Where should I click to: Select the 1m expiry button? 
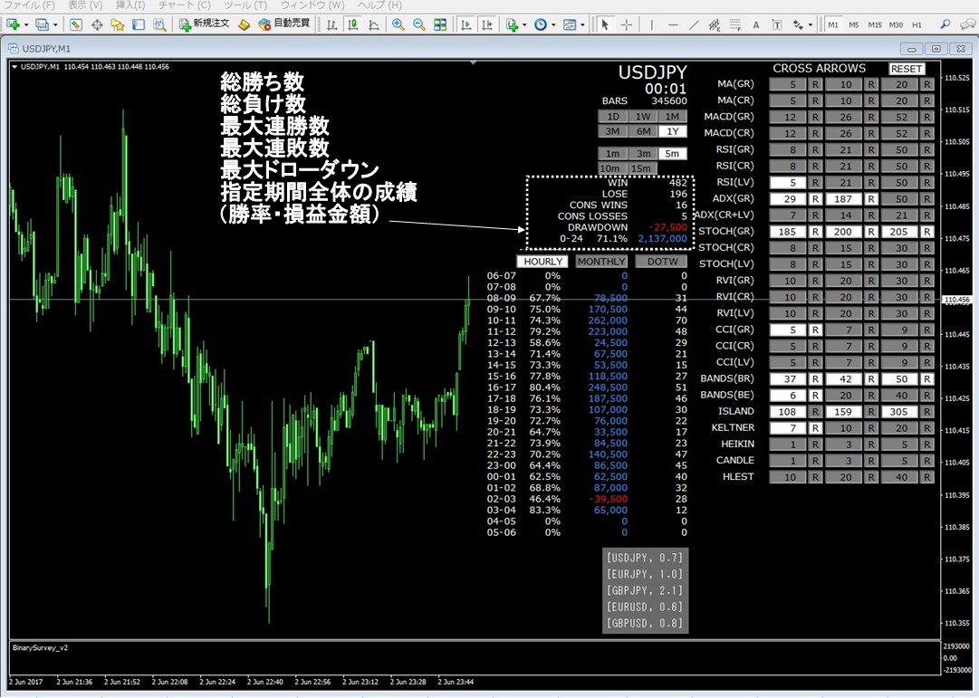tap(613, 154)
